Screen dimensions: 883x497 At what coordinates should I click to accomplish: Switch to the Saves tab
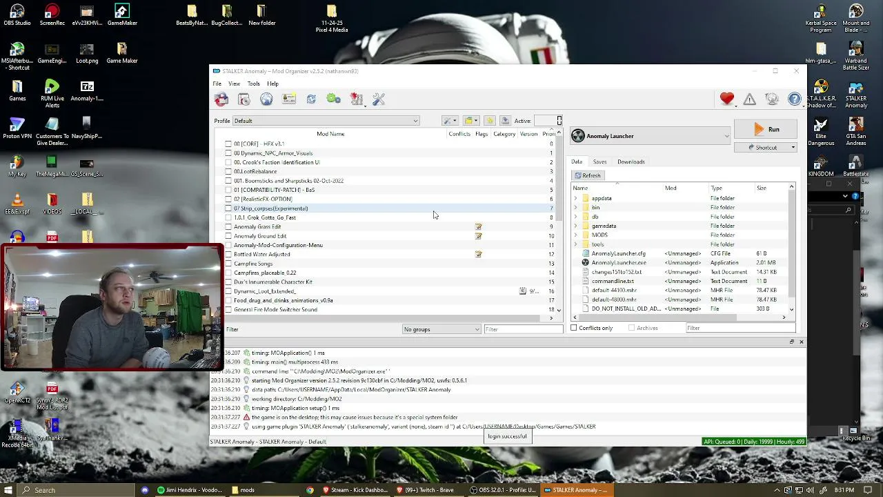[599, 162]
